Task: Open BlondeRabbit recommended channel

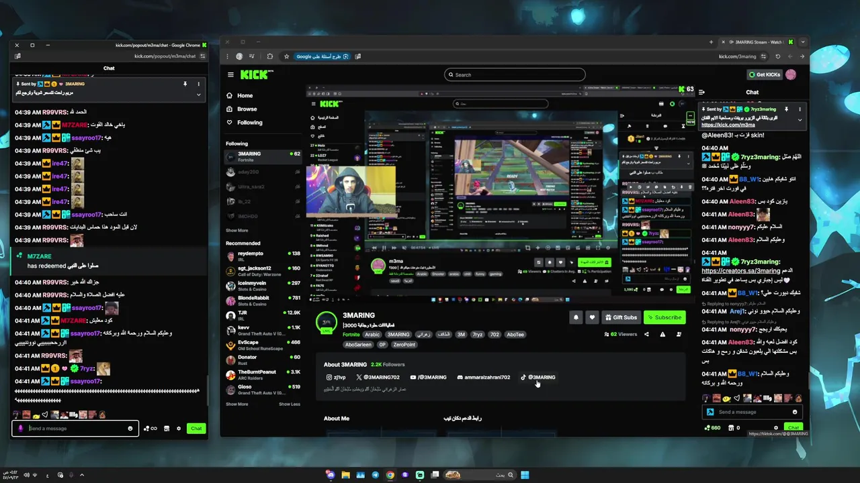Action: tap(263, 300)
